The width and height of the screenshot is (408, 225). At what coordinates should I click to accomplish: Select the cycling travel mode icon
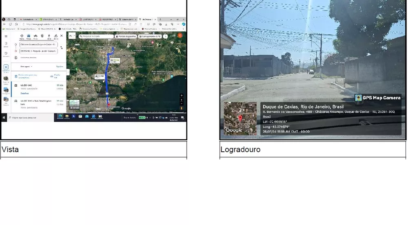pos(56,36)
